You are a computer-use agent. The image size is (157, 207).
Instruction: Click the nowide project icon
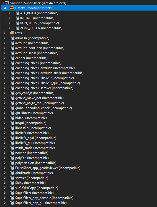coord(12,153)
